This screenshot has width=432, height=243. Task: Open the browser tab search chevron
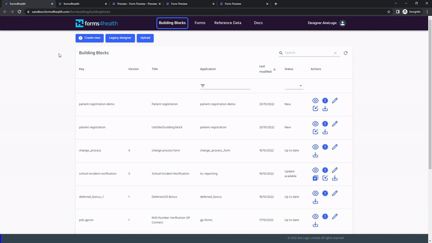pos(396,3)
